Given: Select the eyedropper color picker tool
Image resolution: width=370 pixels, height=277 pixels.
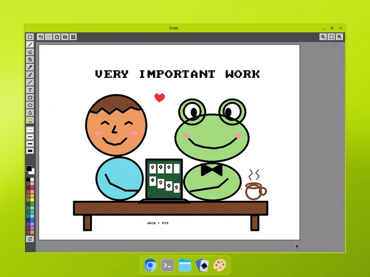Looking at the screenshot, I should click(30, 67).
